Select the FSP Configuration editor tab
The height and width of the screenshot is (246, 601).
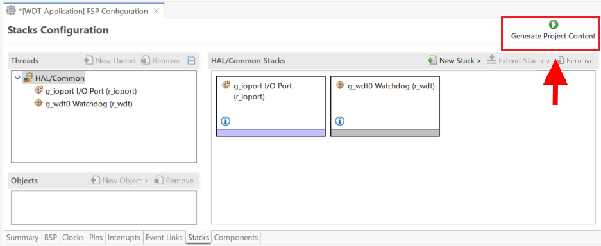click(83, 11)
